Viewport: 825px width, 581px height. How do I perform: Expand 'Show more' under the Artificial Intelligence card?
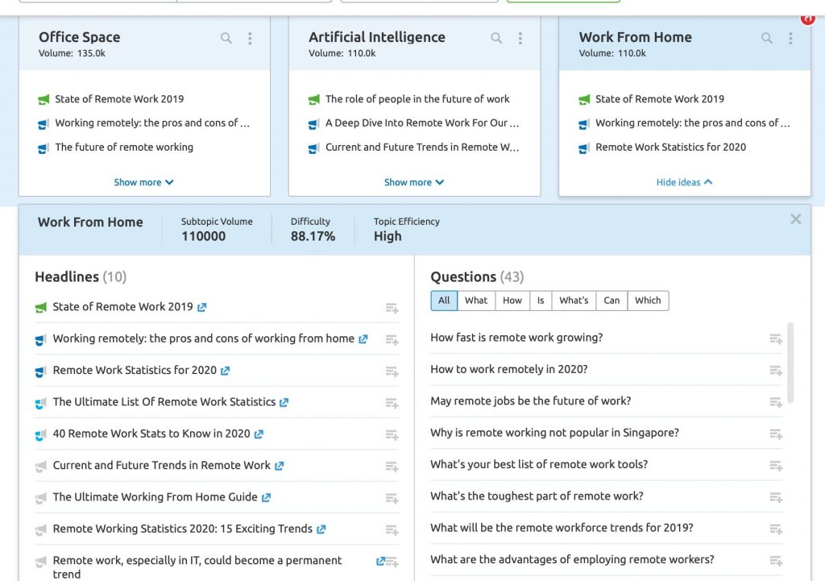(x=414, y=182)
